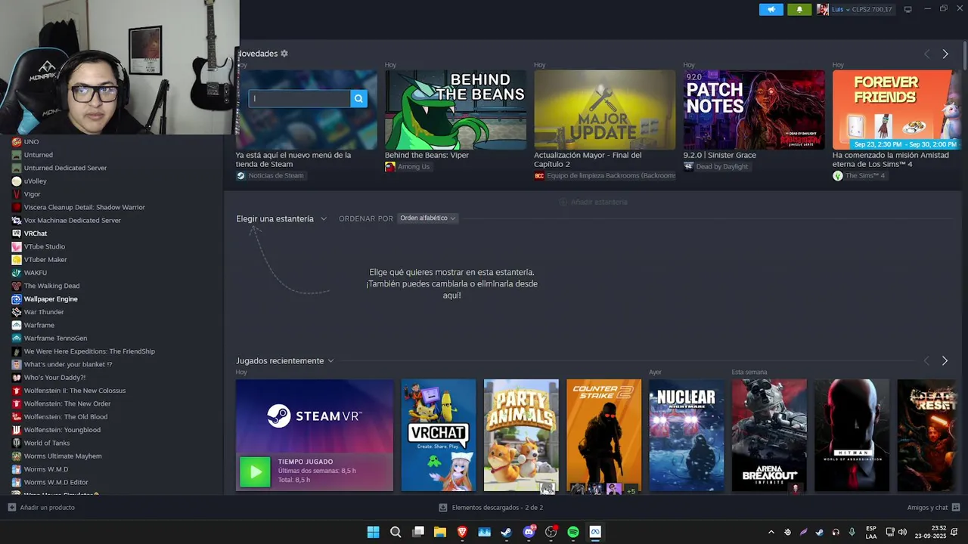Open Party Animals game cover

[521, 435]
